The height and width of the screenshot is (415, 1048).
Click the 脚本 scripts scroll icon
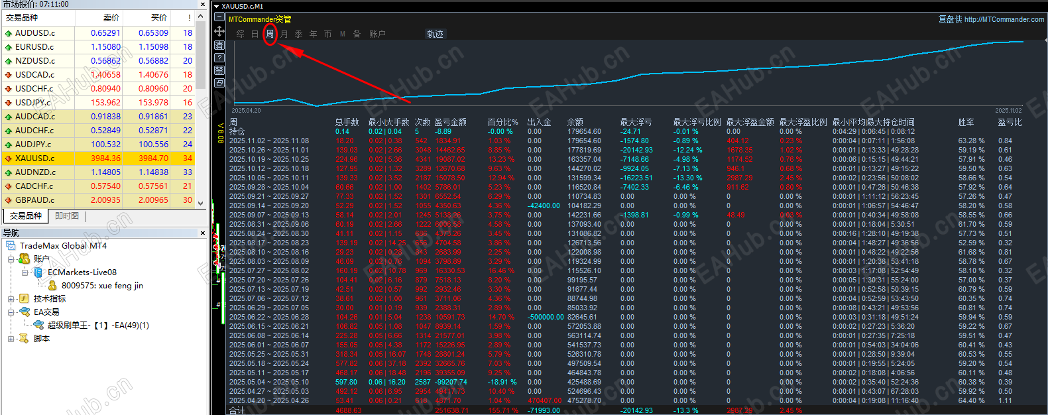point(25,339)
